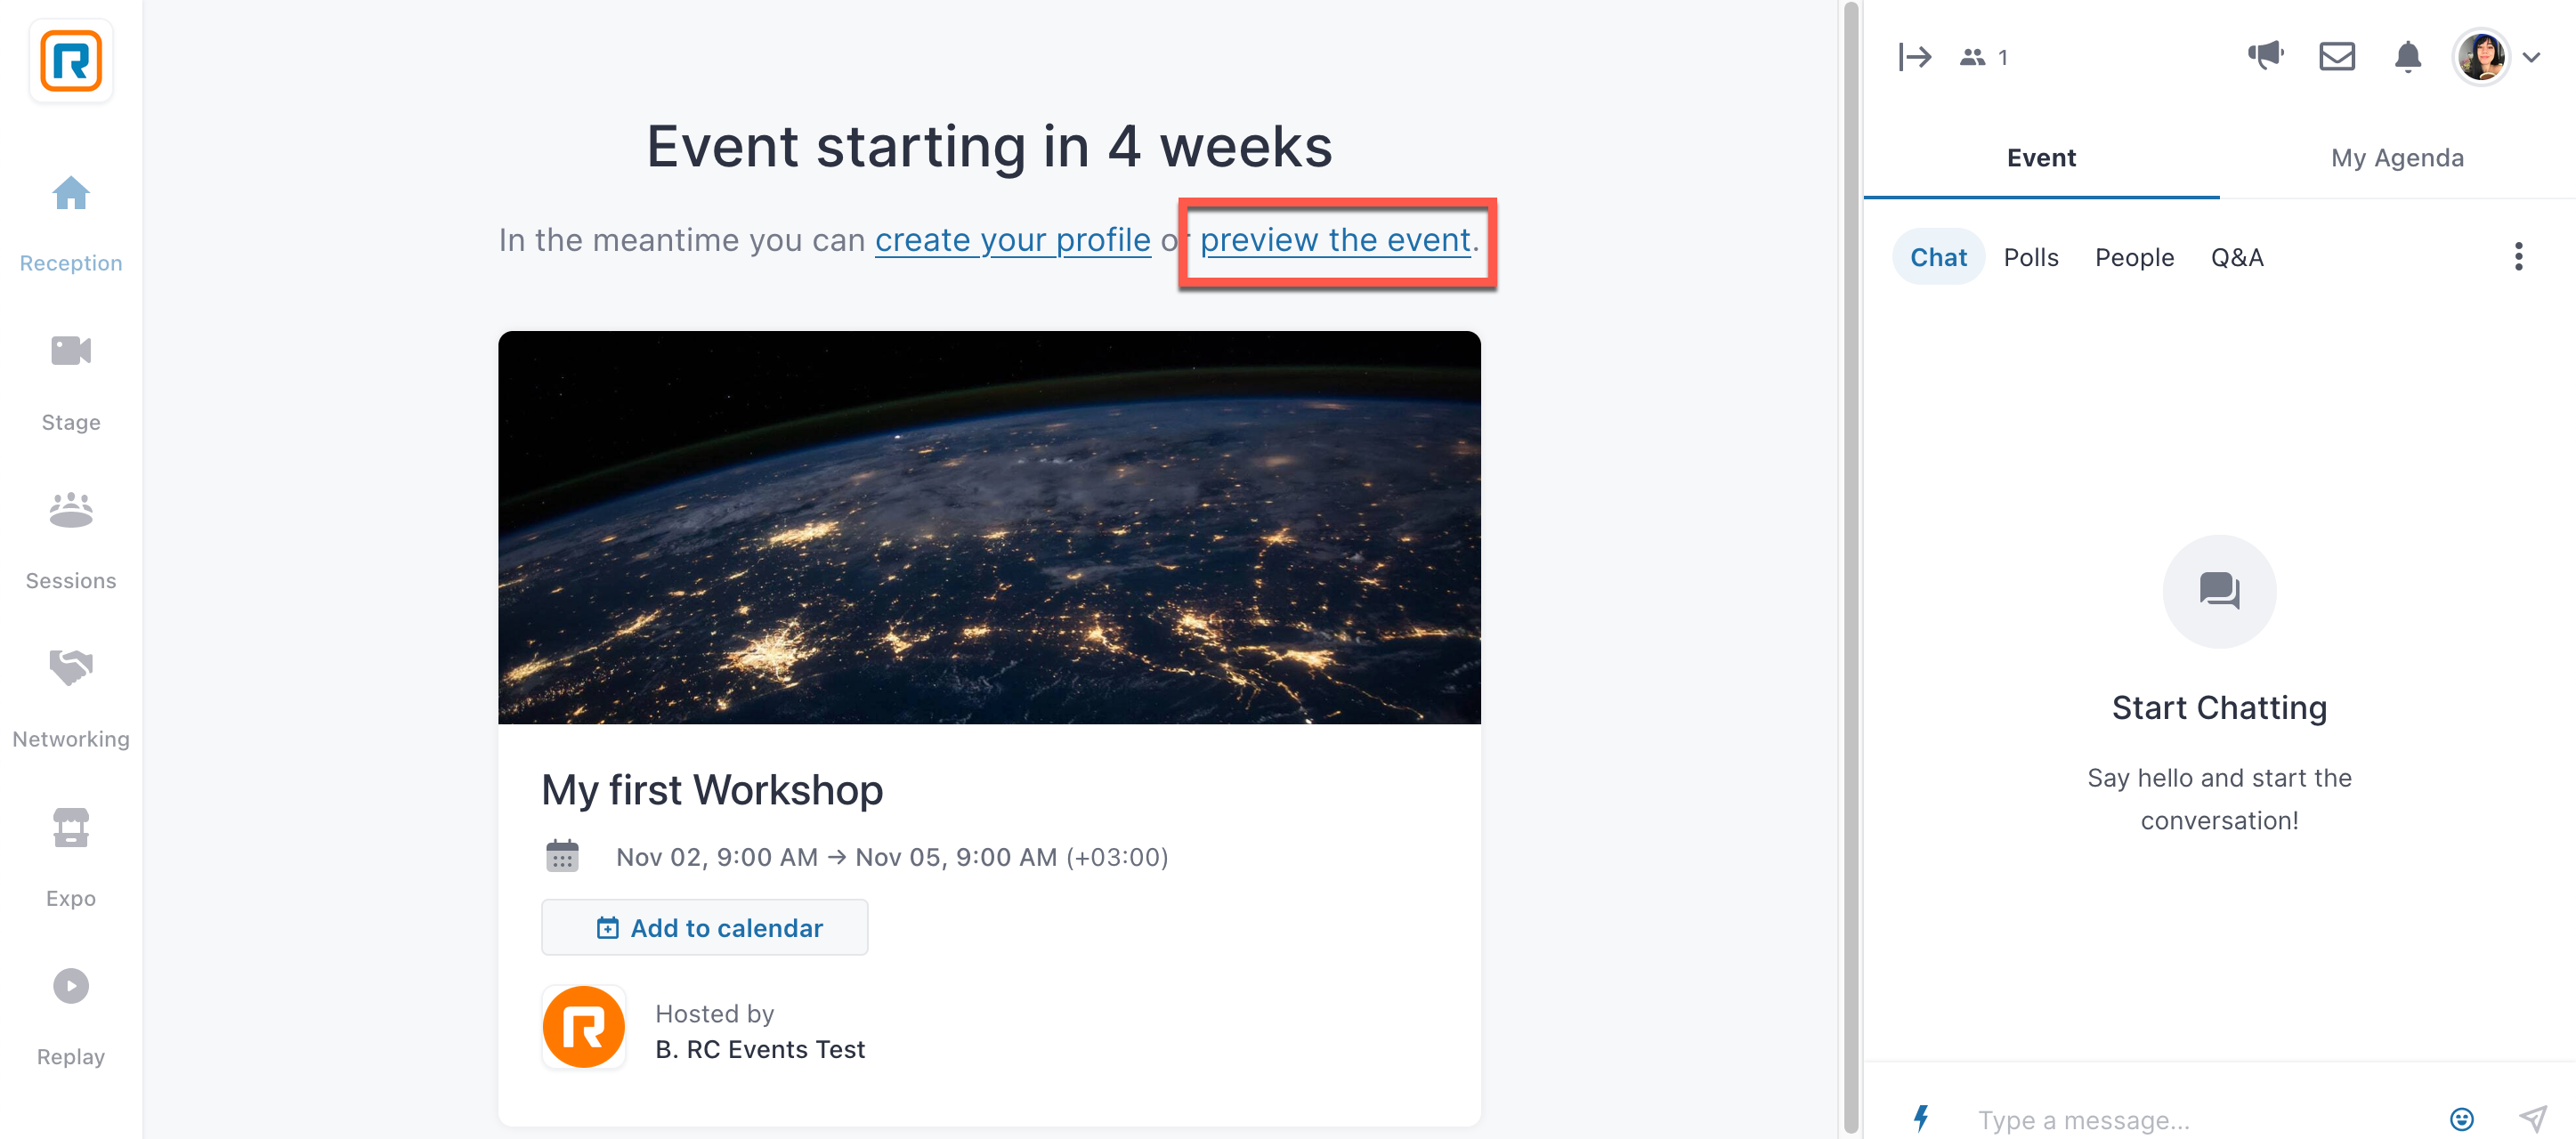Open Networking handshake icon

click(71, 667)
